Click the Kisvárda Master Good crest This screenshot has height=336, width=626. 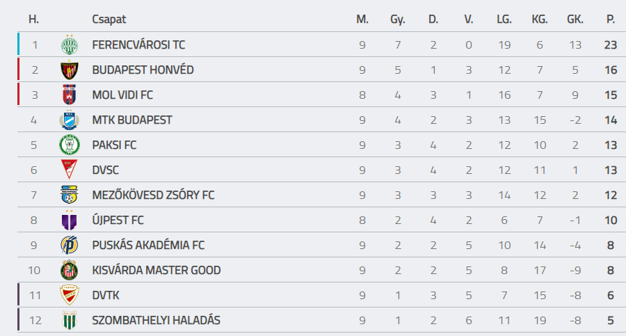[x=70, y=270]
